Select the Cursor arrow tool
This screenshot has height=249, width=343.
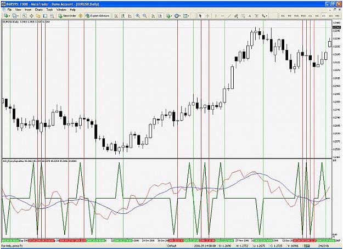pos(200,16)
